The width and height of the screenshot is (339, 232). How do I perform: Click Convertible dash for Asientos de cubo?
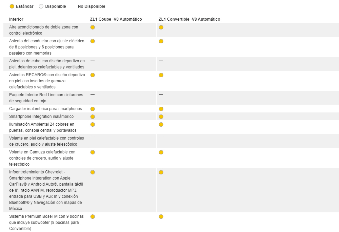(x=161, y=61)
